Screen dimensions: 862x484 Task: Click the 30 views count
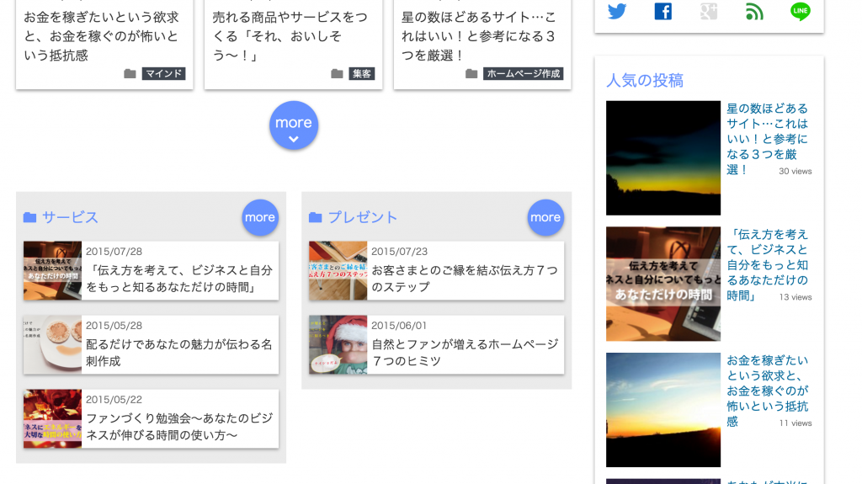coord(795,171)
